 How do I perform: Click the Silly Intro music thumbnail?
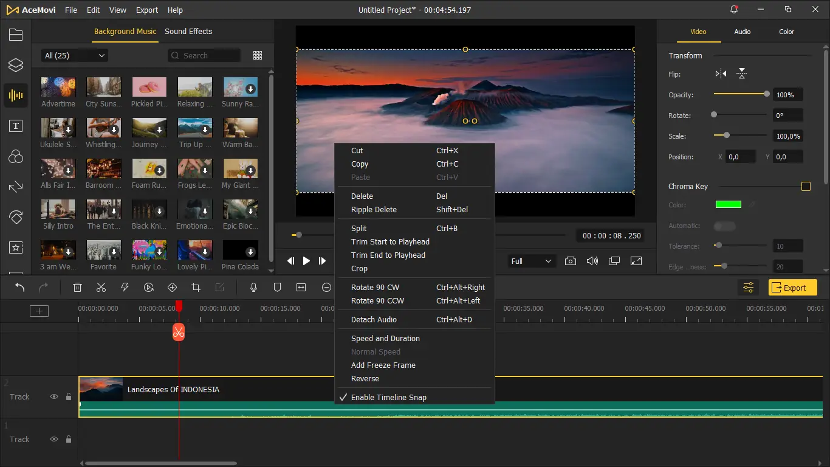(x=58, y=209)
